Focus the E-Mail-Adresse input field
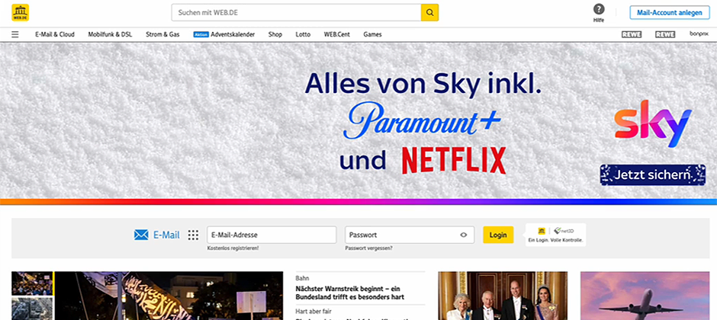 pyautogui.click(x=272, y=235)
